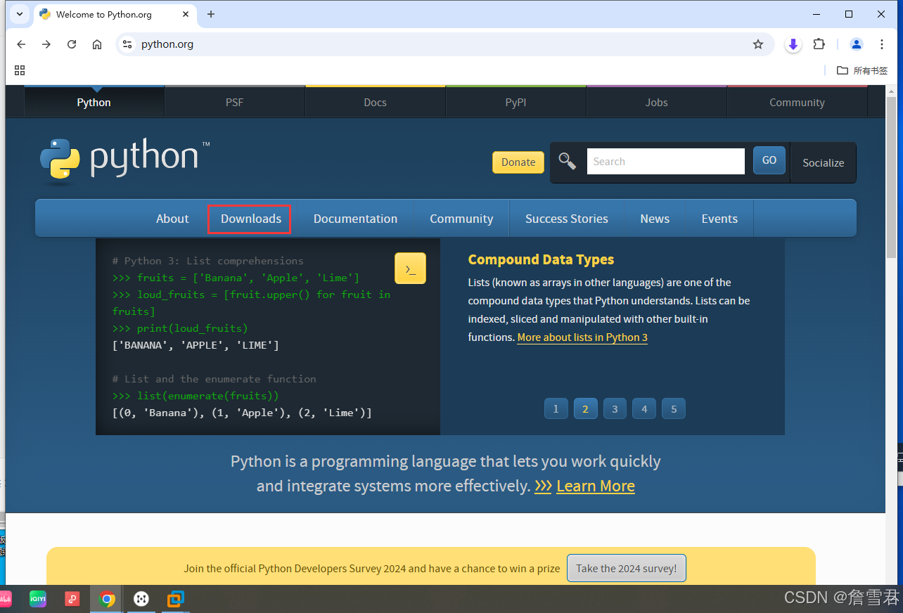Open the Chrome profile avatar
Image resolution: width=903 pixels, height=613 pixels.
coord(857,44)
